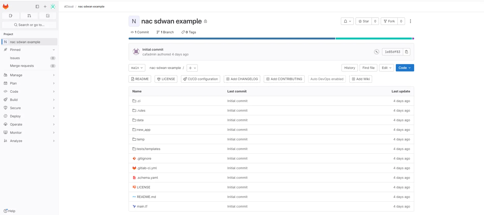Click the Search or go to field

click(x=29, y=25)
